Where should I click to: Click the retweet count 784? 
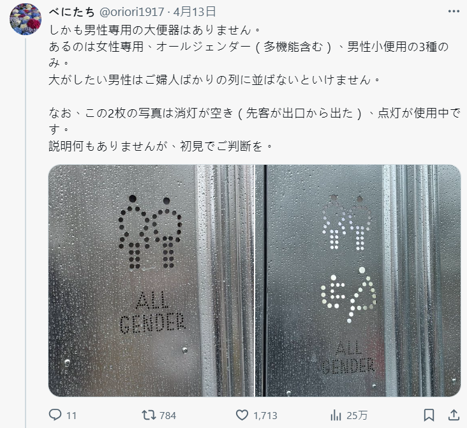click(168, 415)
